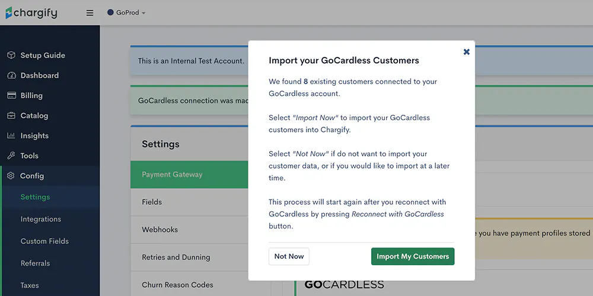
Task: Click the Settings panel heading
Action: [x=161, y=144]
